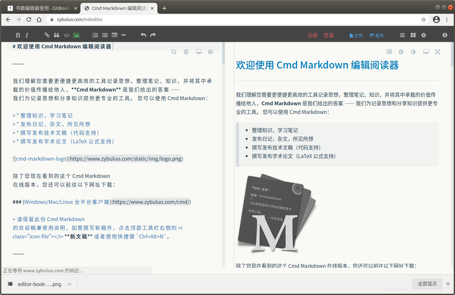
Task: Insert a blockquote with the quote icon
Action: [57, 35]
